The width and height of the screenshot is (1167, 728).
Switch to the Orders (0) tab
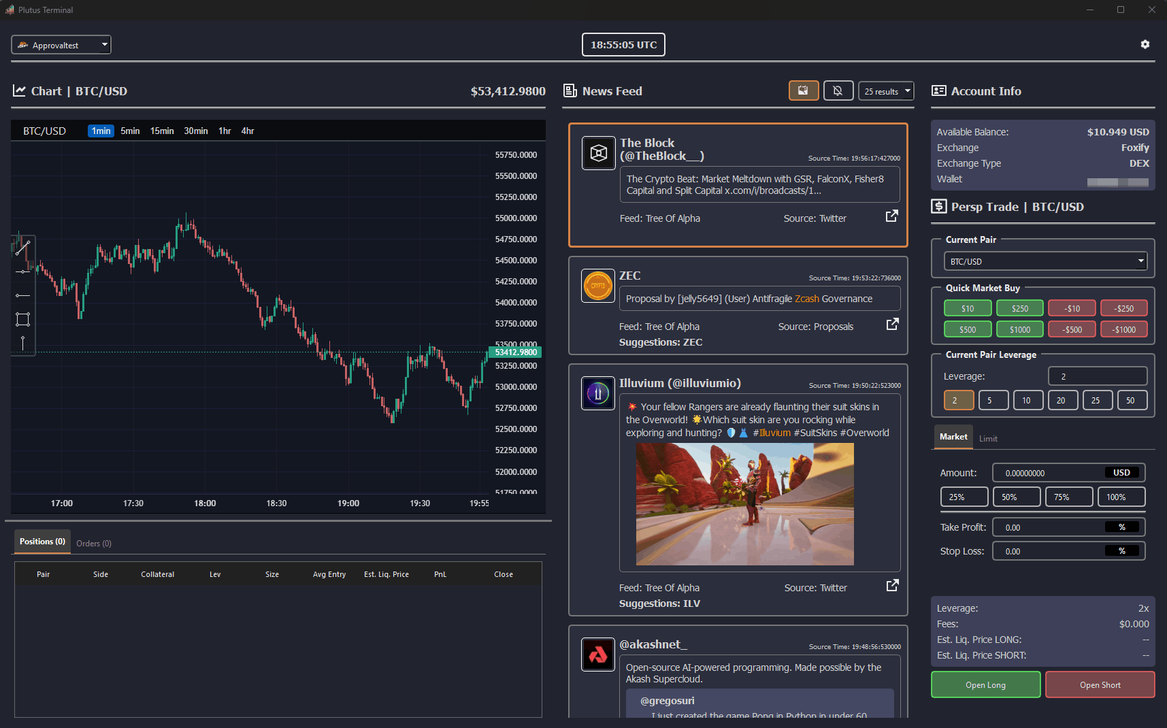[x=94, y=544]
